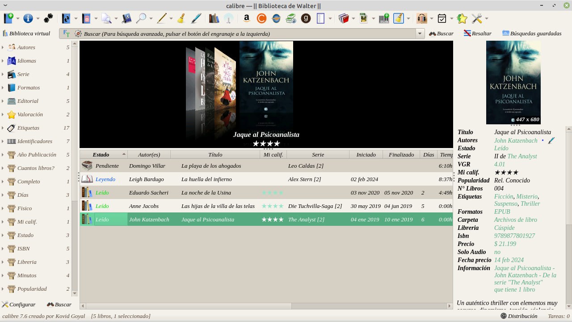Click the page with magnifier toolbar icon

tap(106, 18)
